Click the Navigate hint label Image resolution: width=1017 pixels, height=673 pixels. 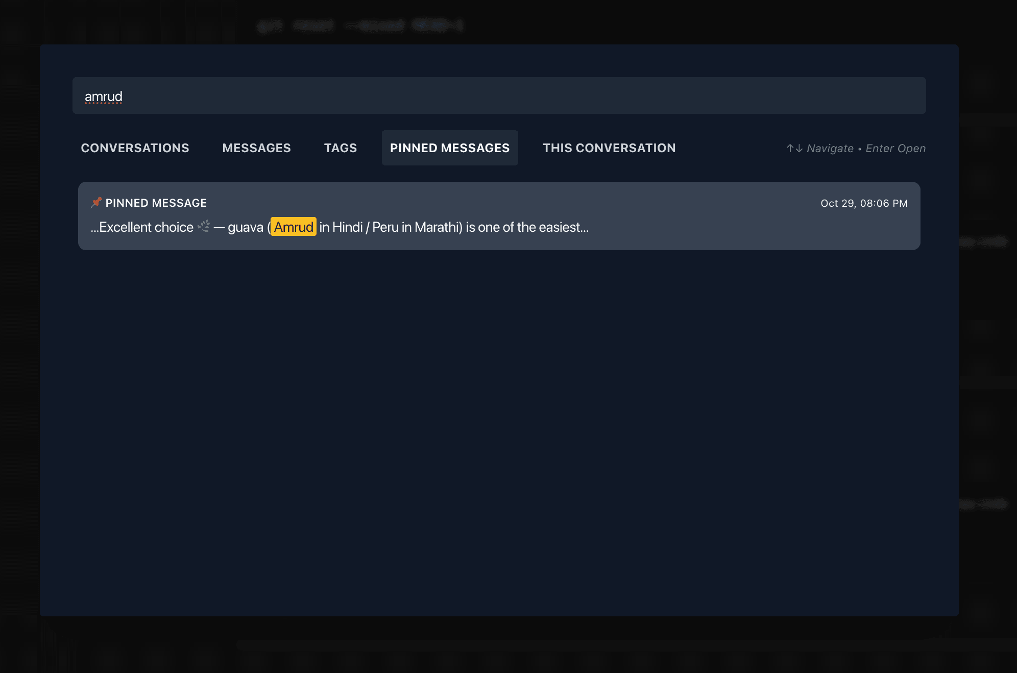click(830, 148)
